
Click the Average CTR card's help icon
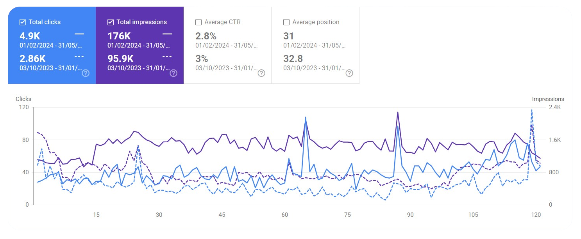pos(262,73)
